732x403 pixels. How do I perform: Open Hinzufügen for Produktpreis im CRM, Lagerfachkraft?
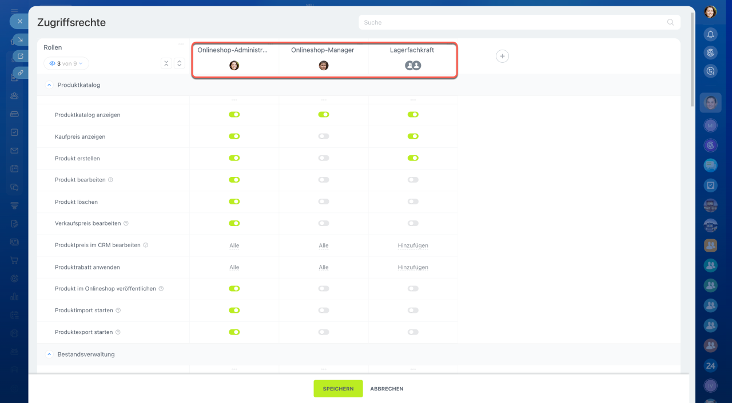tap(413, 245)
